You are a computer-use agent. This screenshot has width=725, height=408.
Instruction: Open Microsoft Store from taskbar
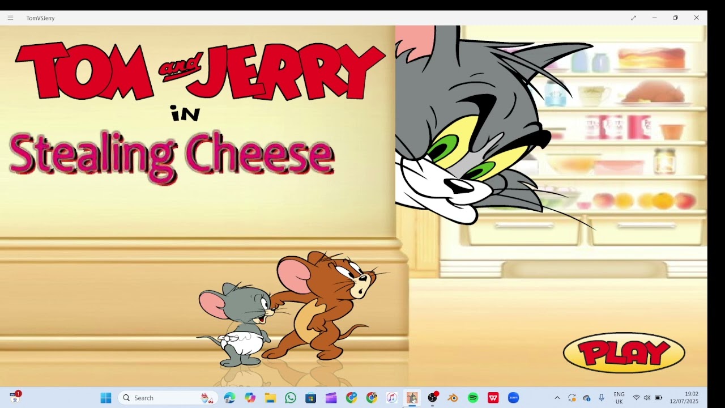311,398
